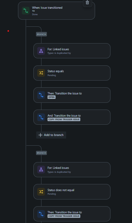Select the first BRANCH label
Image resolution: width=132 pixels, height=223 pixels.
click(41, 34)
